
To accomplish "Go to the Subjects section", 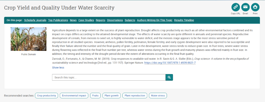I will [x=130, y=20].
